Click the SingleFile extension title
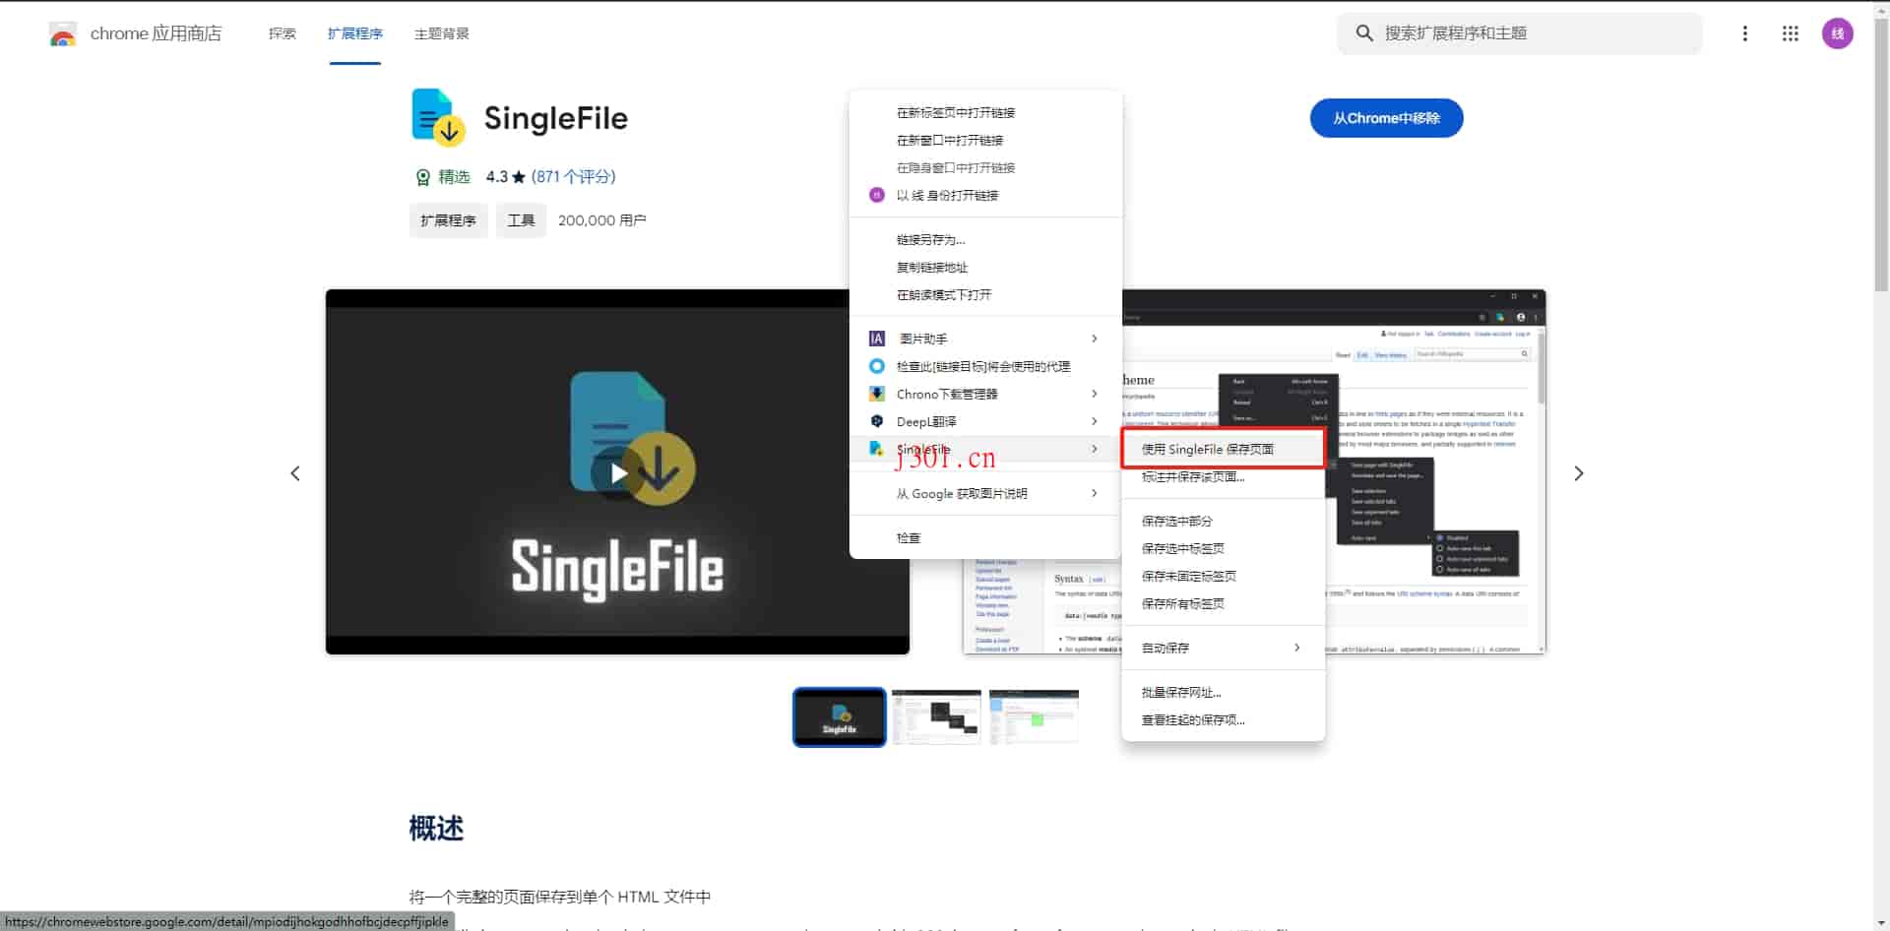 point(556,118)
